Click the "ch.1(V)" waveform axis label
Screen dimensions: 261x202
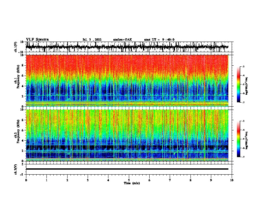16,47
